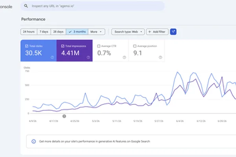Image resolution: width=236 pixels, height=157 pixels.
Task: Click the 30.5K total clicks value
Action: tap(33, 53)
